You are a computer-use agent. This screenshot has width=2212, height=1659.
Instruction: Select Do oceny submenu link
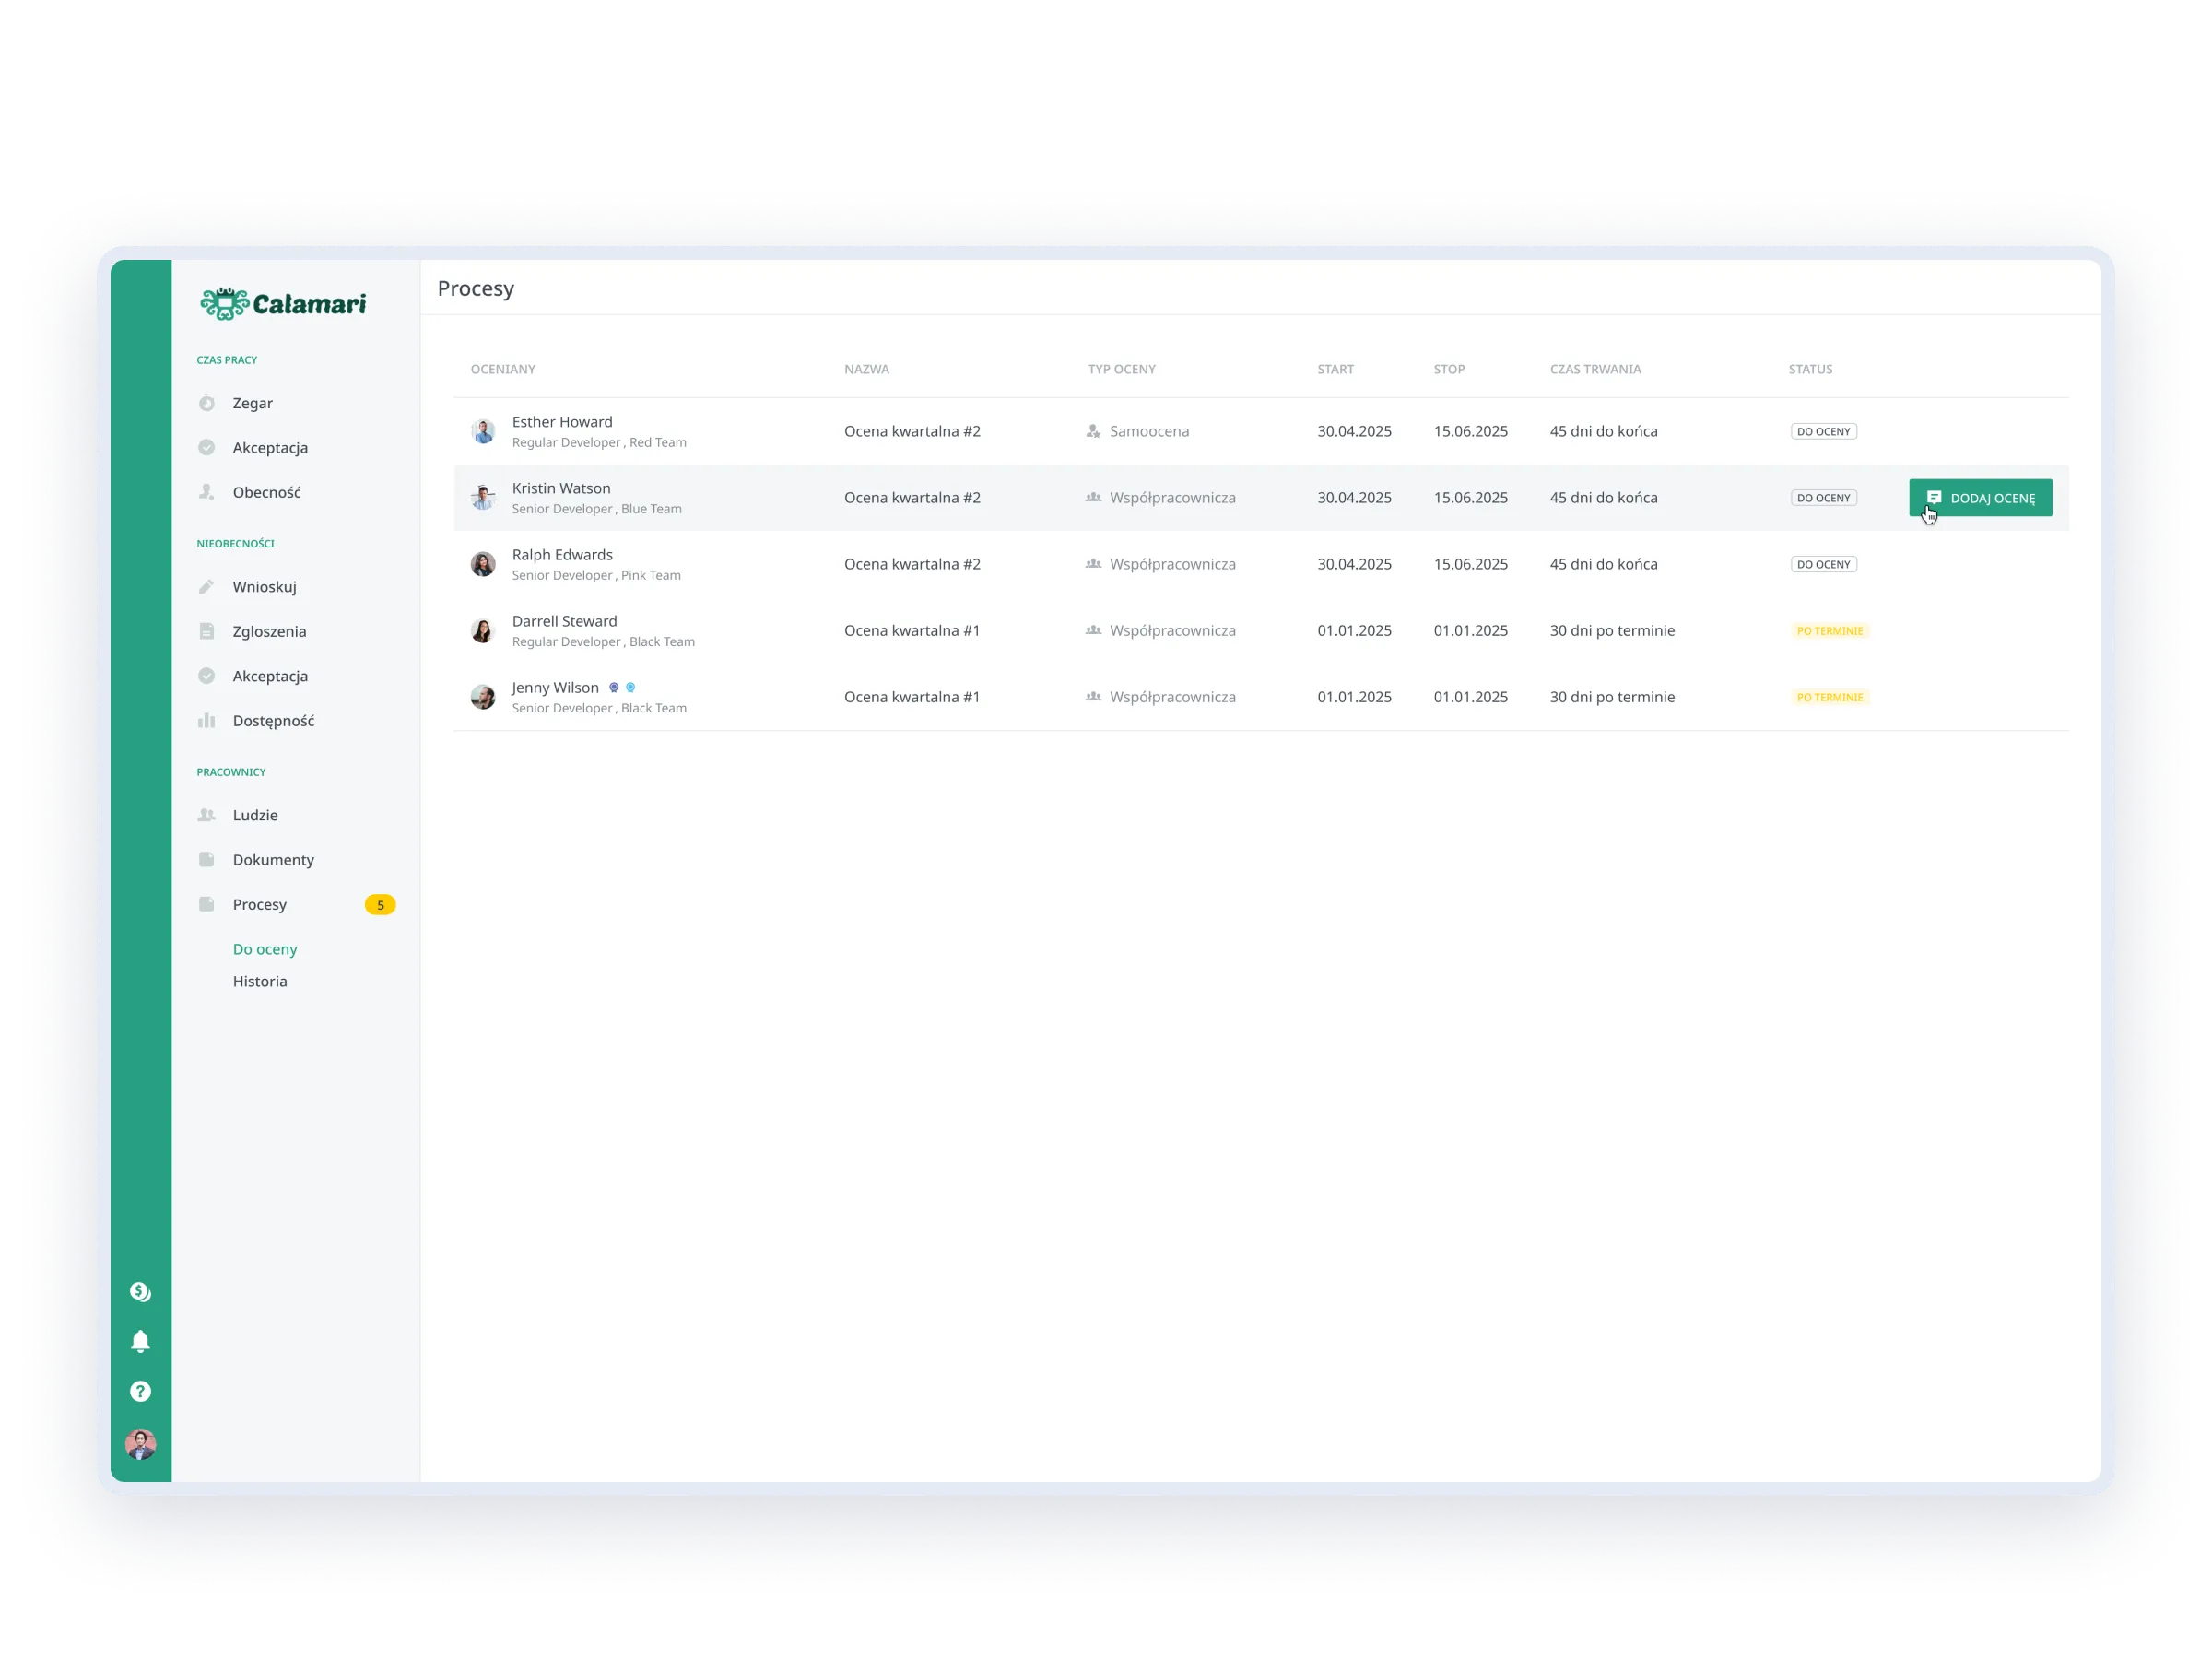[x=265, y=949]
